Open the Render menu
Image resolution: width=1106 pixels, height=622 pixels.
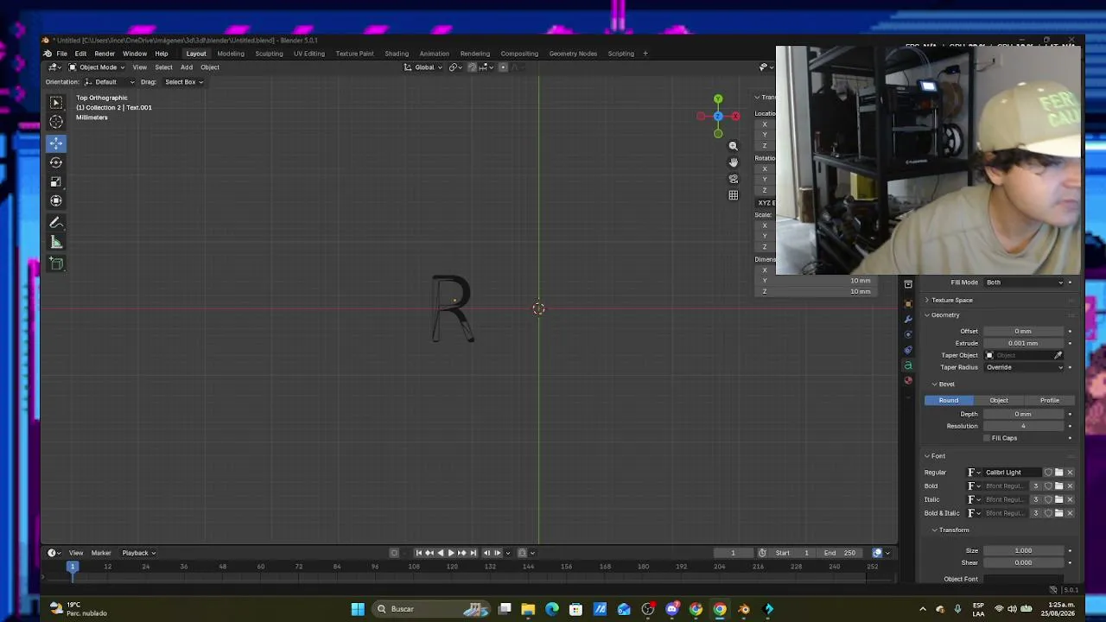point(105,54)
